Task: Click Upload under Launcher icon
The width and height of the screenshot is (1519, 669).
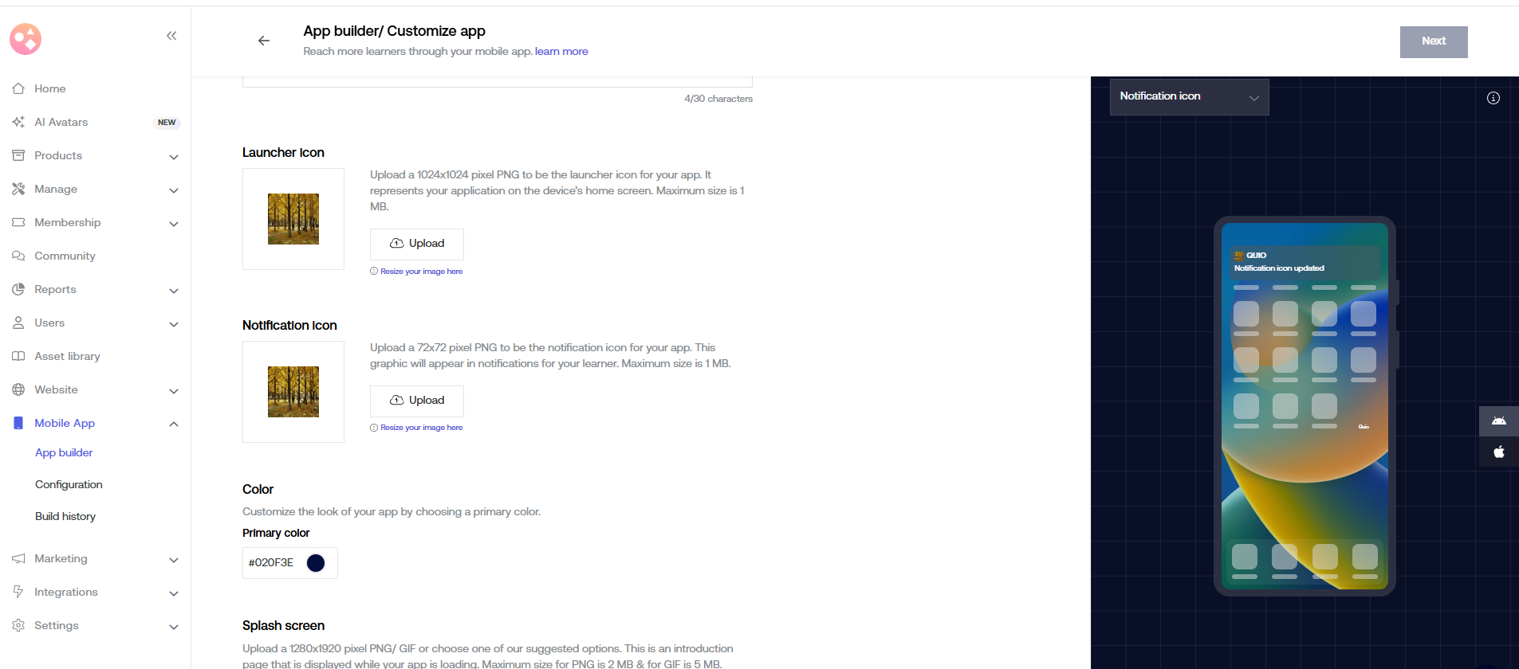Action: [416, 244]
